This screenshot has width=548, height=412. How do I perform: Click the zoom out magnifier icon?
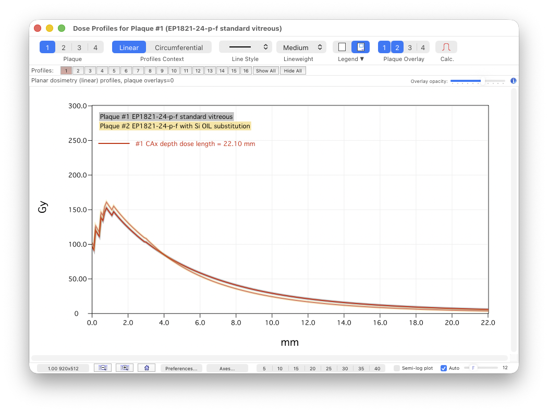click(103, 367)
